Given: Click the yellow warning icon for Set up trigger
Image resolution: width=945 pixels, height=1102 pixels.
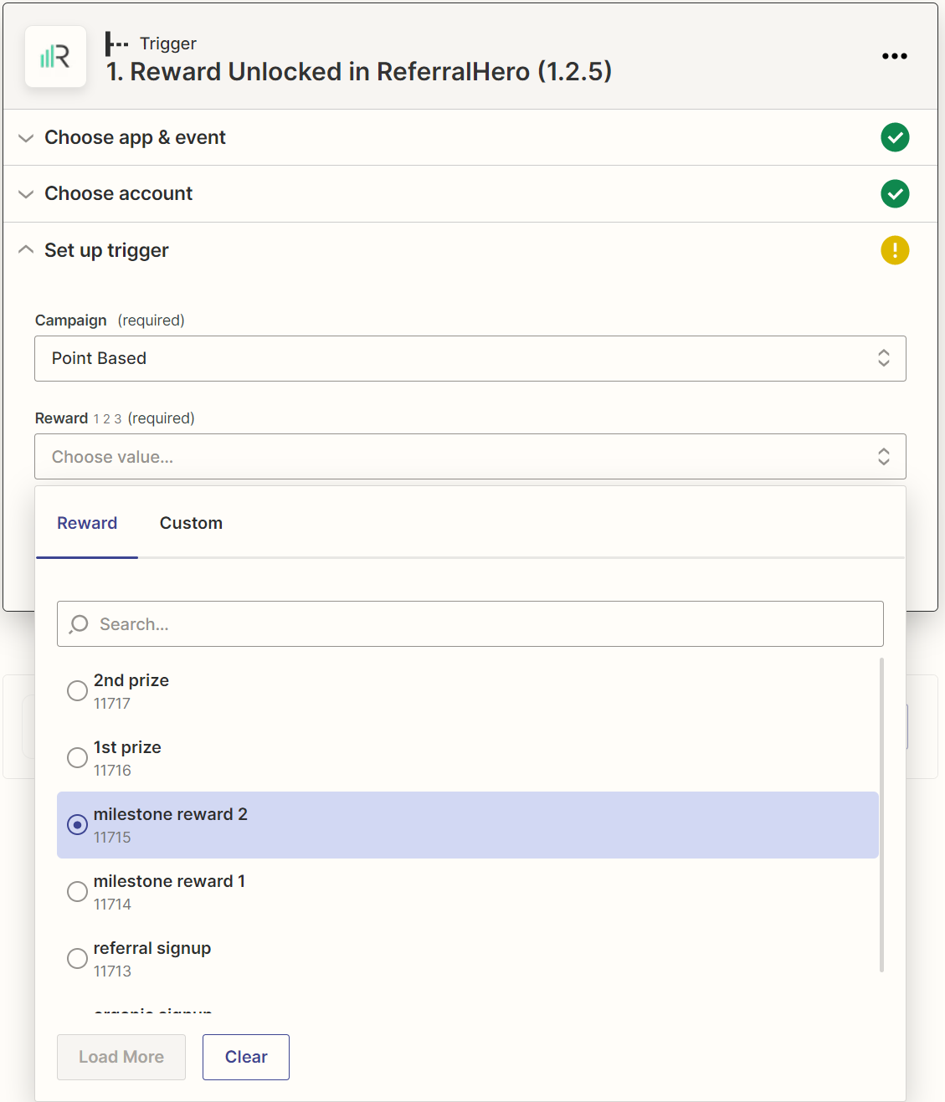Looking at the screenshot, I should [x=895, y=250].
